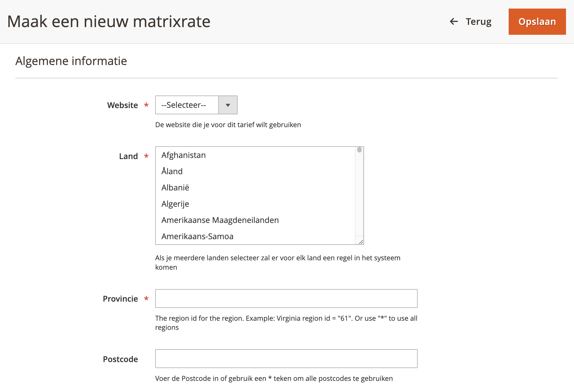
Task: Click the 'Maak een nieuw matrixrate' page title
Action: tap(109, 22)
